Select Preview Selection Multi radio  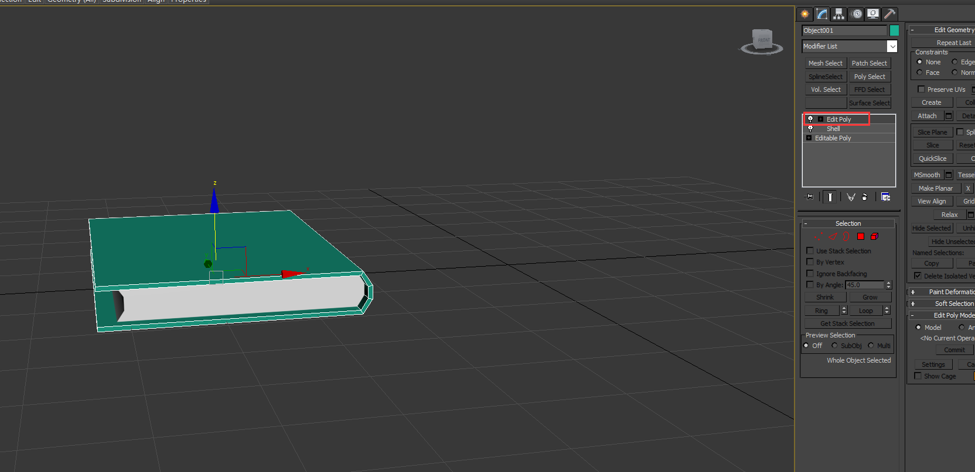(871, 346)
